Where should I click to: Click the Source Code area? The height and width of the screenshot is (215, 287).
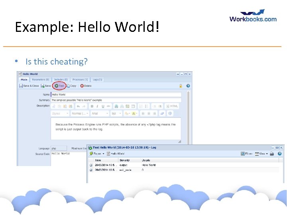(69, 159)
